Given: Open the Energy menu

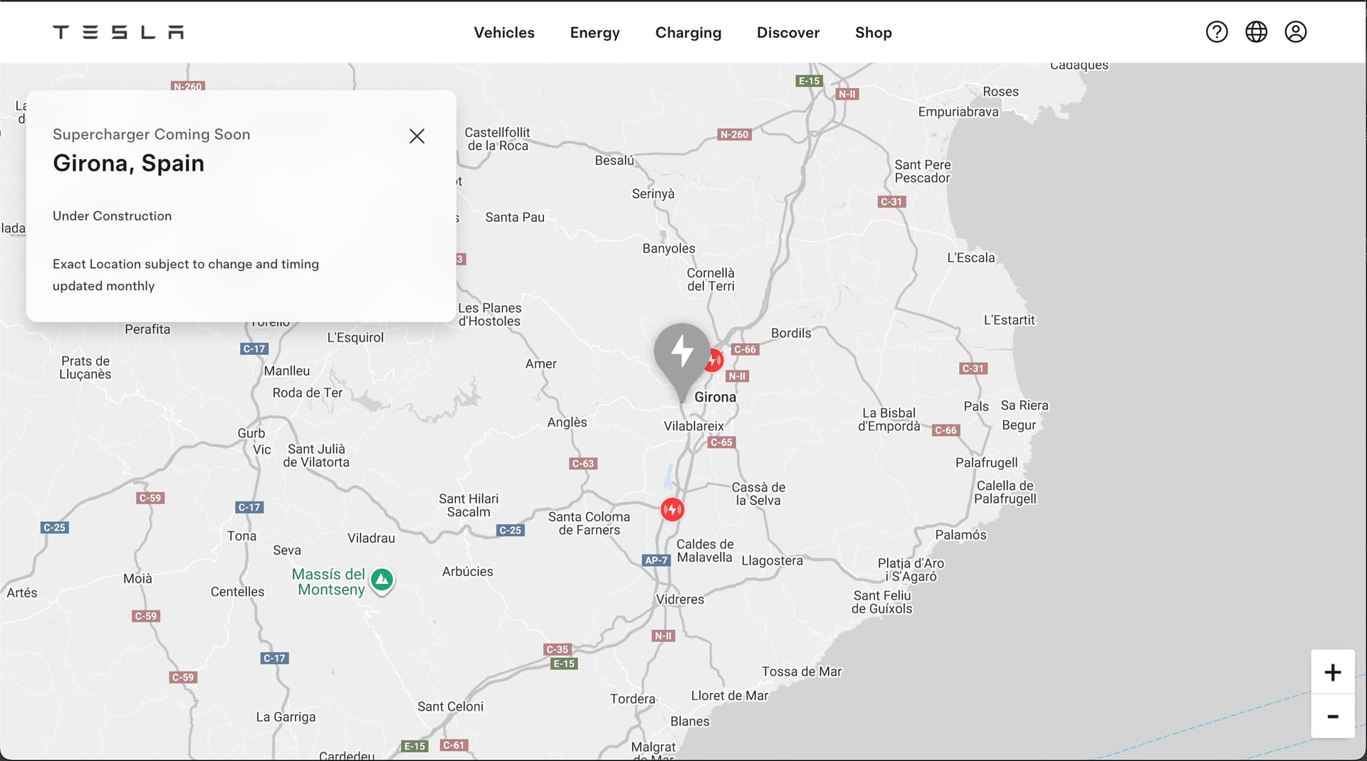Looking at the screenshot, I should tap(595, 33).
